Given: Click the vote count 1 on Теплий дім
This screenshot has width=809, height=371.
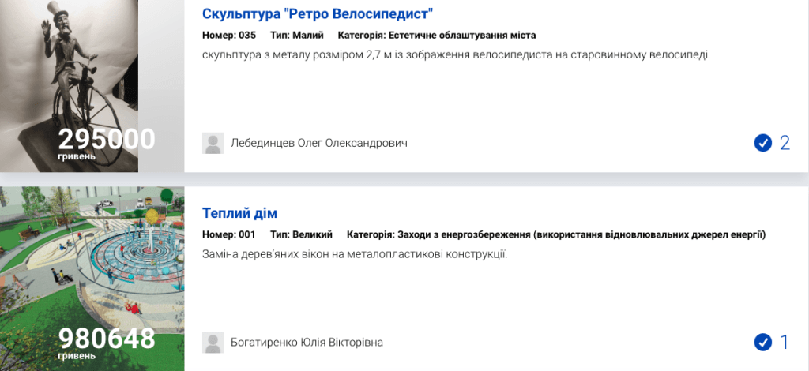Looking at the screenshot, I should (x=785, y=343).
